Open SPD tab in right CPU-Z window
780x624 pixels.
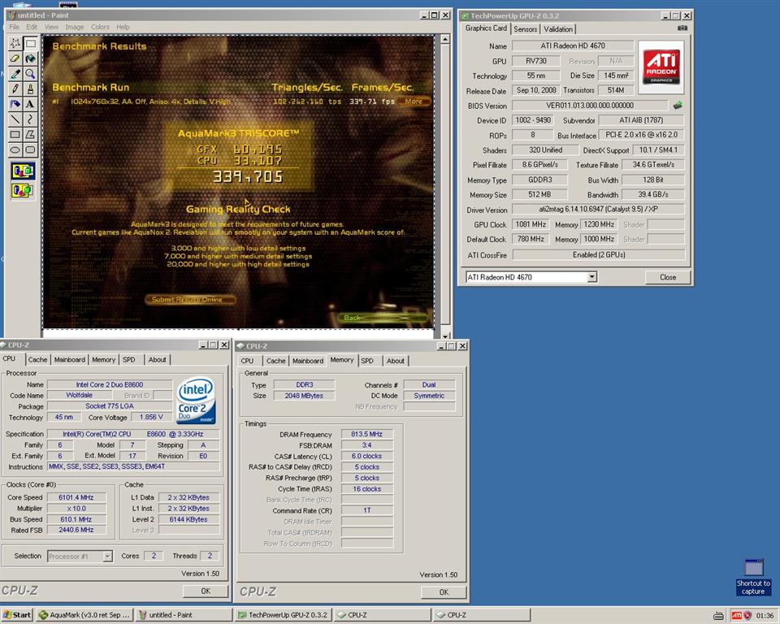point(367,361)
